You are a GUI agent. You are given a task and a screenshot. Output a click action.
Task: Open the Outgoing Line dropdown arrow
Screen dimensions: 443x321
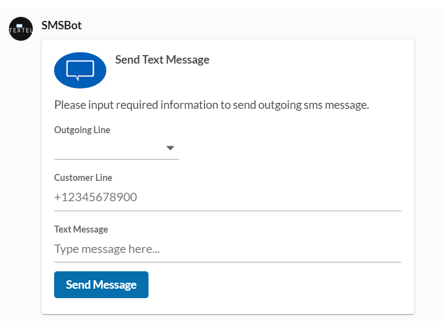pos(170,148)
